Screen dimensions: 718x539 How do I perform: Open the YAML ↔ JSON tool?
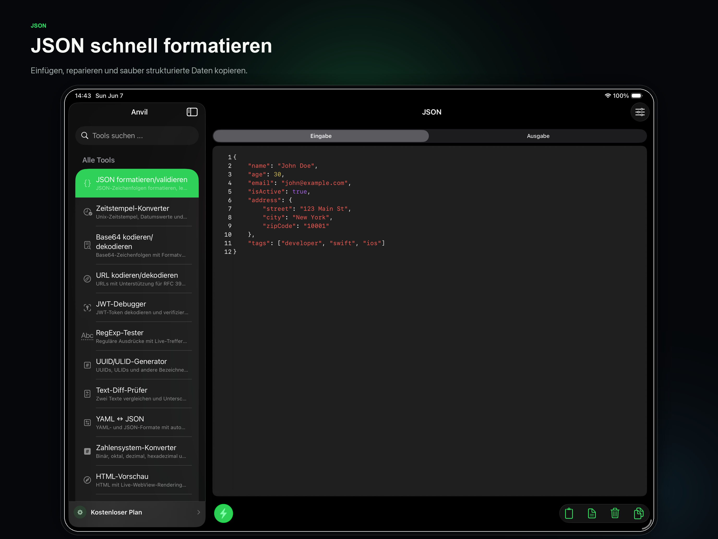tap(137, 422)
